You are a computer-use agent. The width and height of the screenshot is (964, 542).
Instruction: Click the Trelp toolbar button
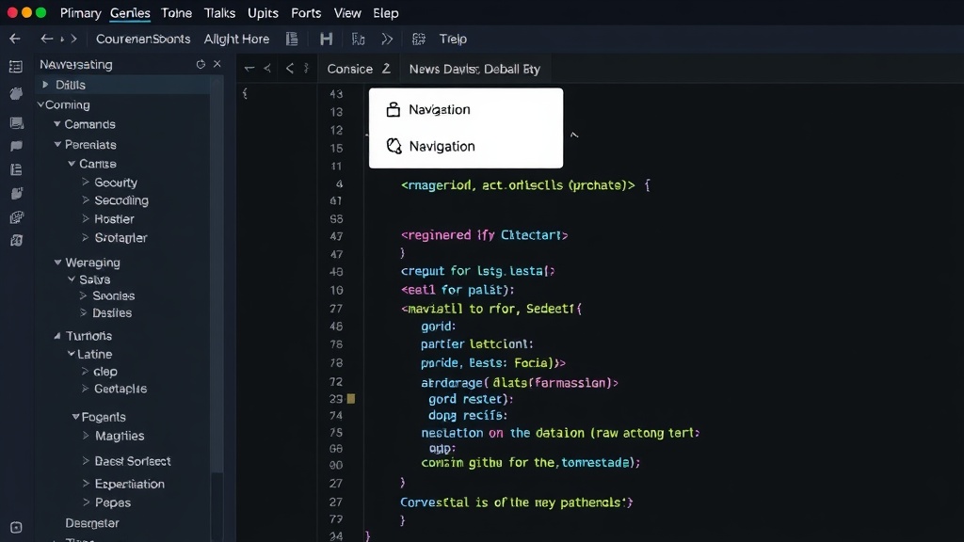(x=453, y=39)
